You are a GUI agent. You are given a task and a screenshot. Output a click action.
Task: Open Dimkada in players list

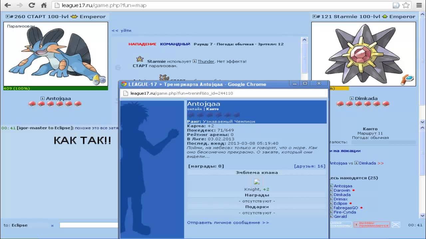342,195
